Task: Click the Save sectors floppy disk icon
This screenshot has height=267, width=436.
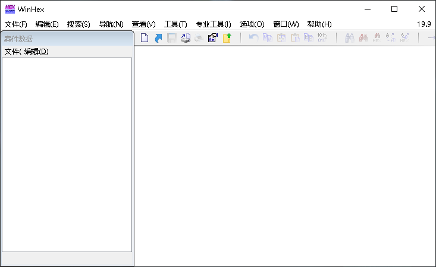Action: point(171,38)
